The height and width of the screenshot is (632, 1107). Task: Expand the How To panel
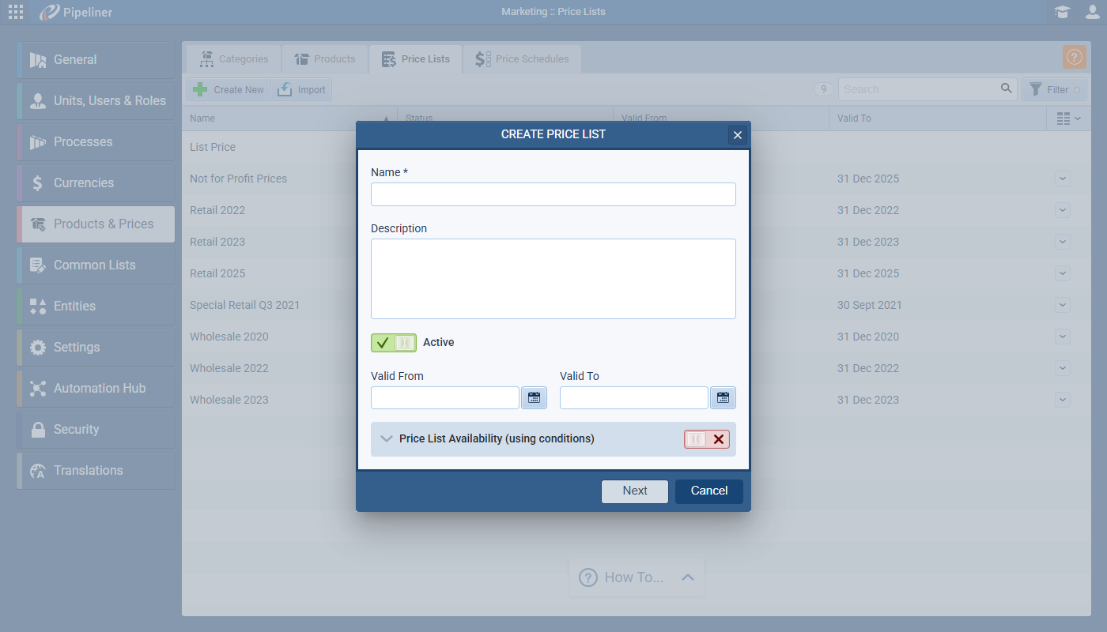point(687,577)
